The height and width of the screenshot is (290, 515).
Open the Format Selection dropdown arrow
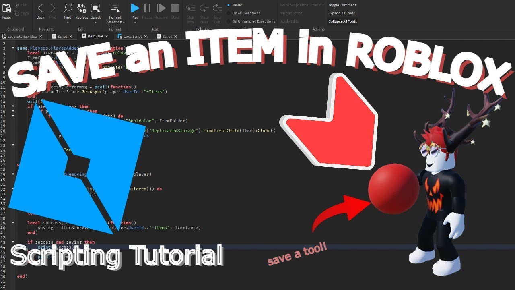click(124, 22)
